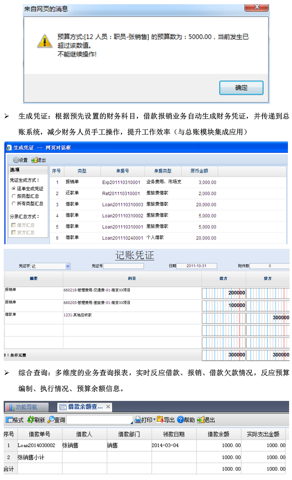Refresh the list with 刷新

click(31, 420)
